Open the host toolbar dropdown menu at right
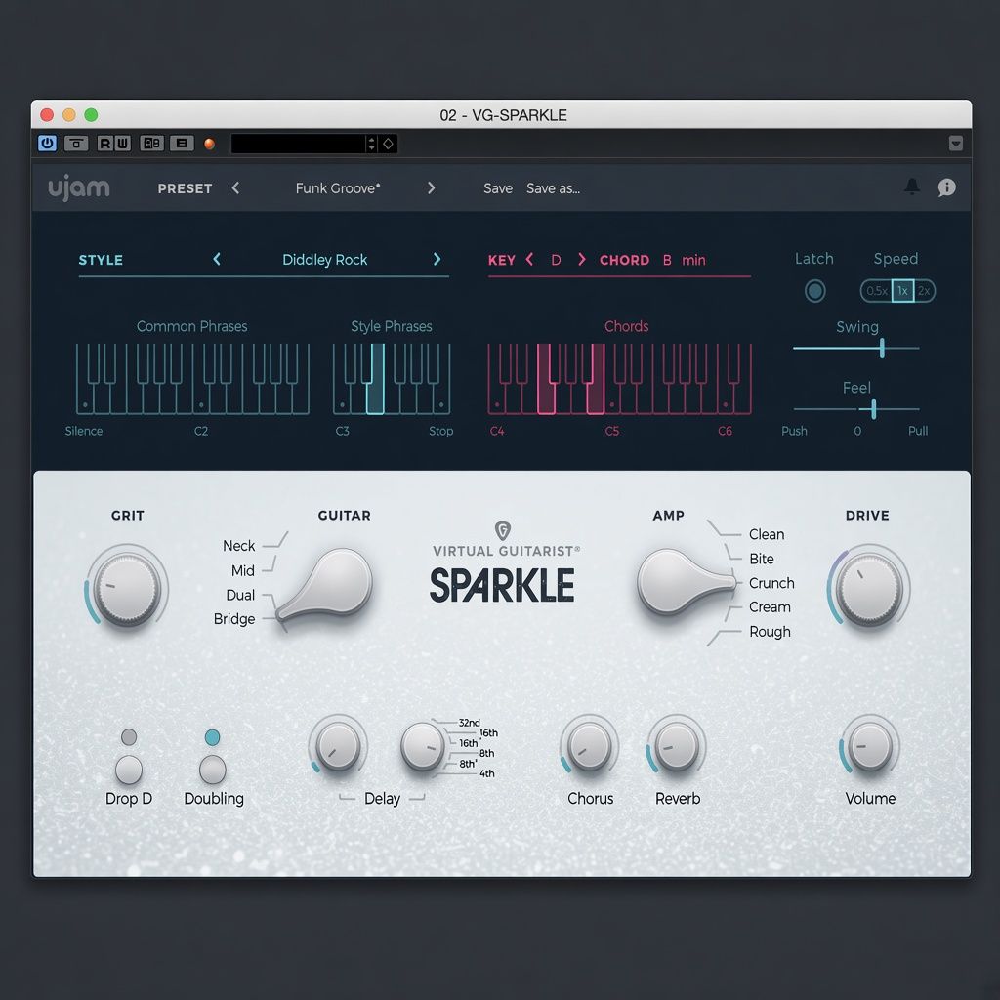 pos(955,144)
